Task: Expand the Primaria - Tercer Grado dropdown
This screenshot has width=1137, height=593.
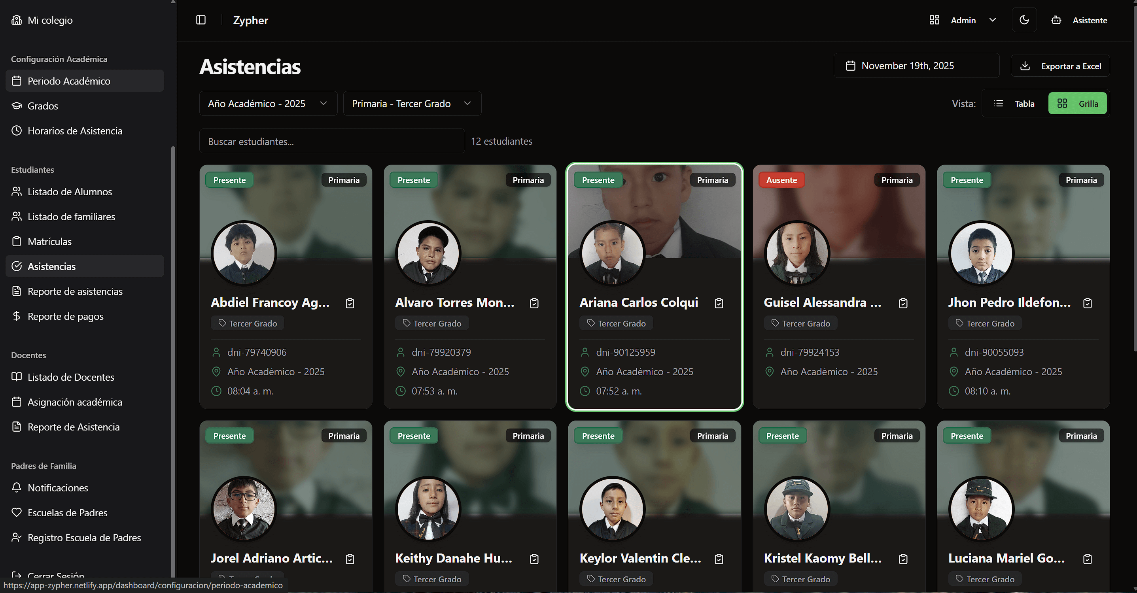Action: 412,103
